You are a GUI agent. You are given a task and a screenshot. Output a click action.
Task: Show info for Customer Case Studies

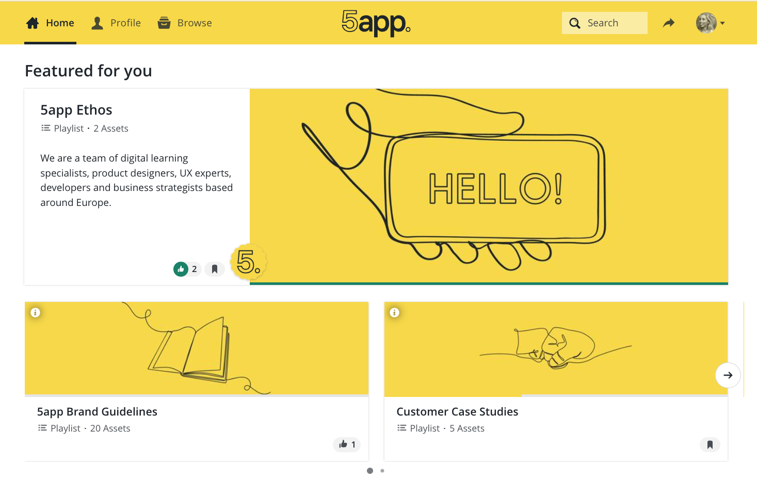pyautogui.click(x=395, y=312)
